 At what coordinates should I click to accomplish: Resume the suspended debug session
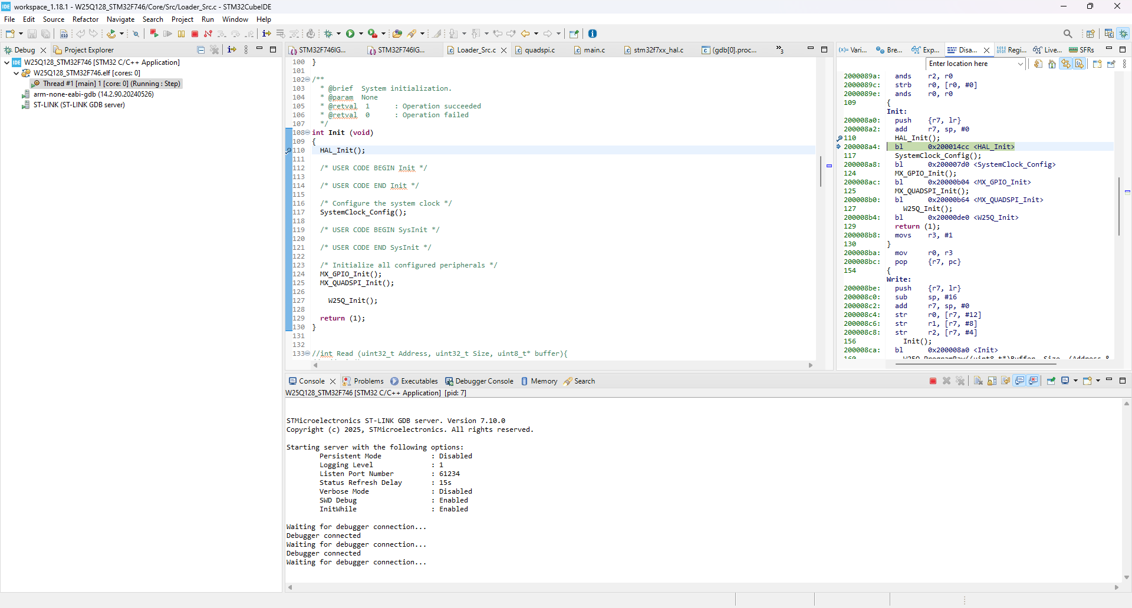point(168,34)
